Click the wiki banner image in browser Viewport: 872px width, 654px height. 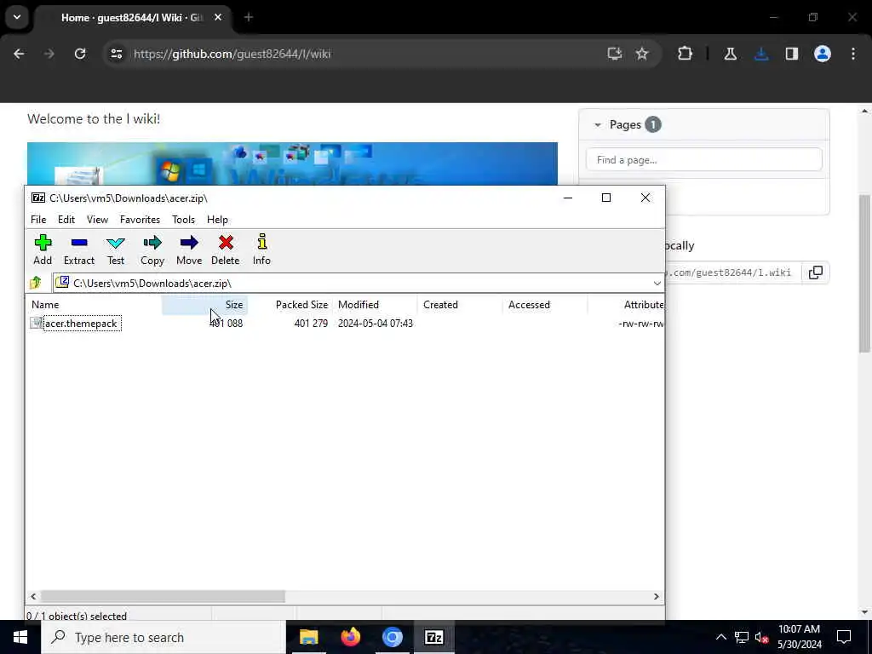click(292, 163)
